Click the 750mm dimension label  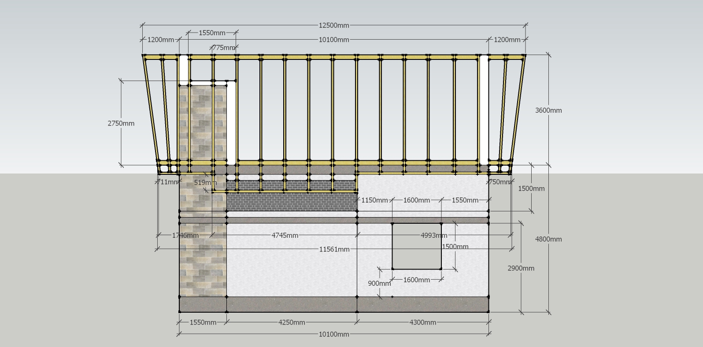pos(499,182)
